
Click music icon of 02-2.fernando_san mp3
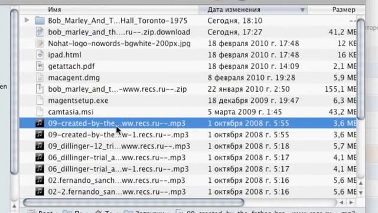point(40,192)
